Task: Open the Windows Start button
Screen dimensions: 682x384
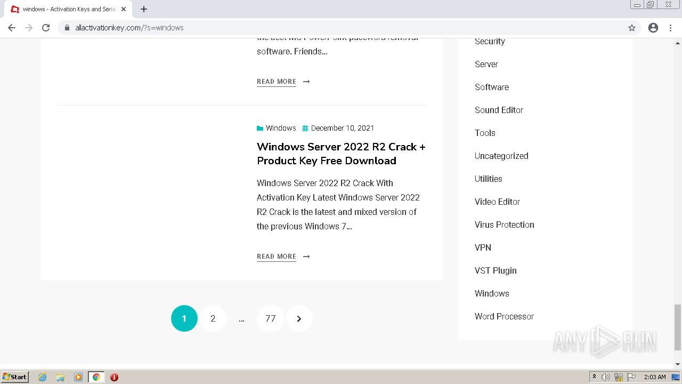Action: pos(15,377)
